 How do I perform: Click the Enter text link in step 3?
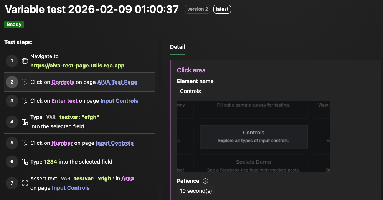tap(64, 101)
